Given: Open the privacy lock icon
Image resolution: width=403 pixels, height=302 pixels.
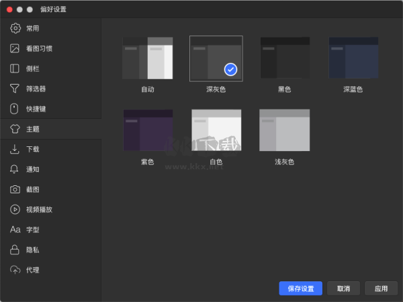Looking at the screenshot, I should tap(15, 250).
